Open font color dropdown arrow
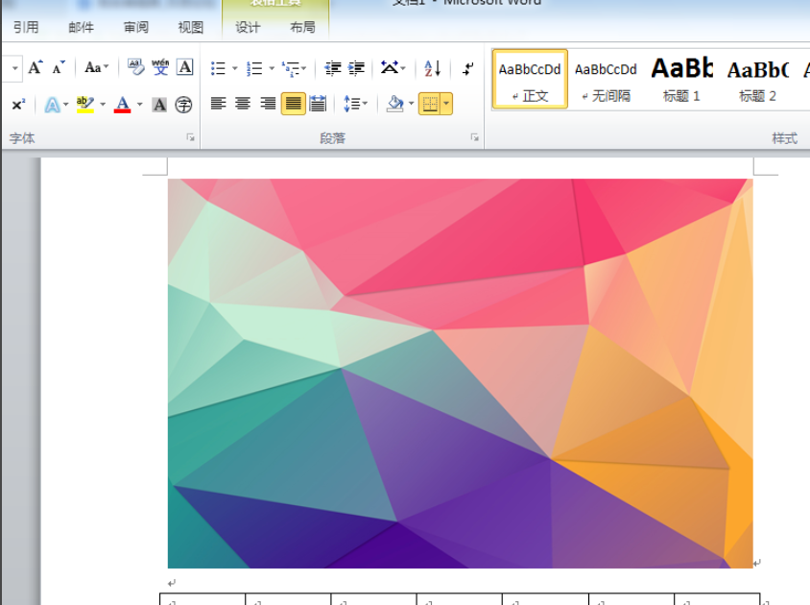The image size is (810, 605). point(139,105)
